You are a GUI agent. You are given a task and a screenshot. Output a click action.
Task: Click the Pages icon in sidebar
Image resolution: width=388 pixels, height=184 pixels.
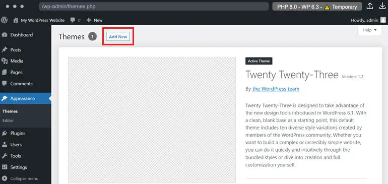point(5,72)
